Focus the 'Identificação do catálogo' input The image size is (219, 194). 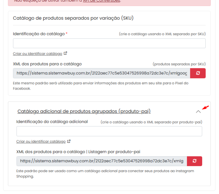click(x=109, y=43)
